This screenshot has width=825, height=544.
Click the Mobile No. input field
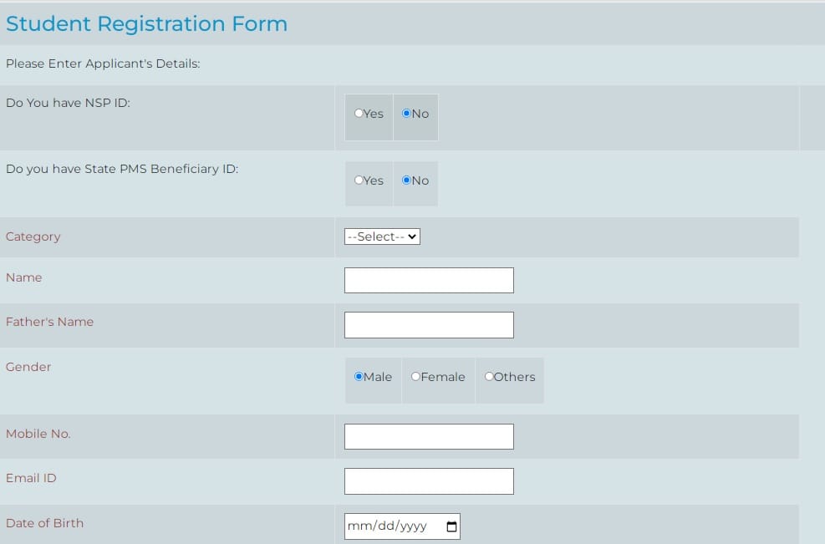pos(429,437)
